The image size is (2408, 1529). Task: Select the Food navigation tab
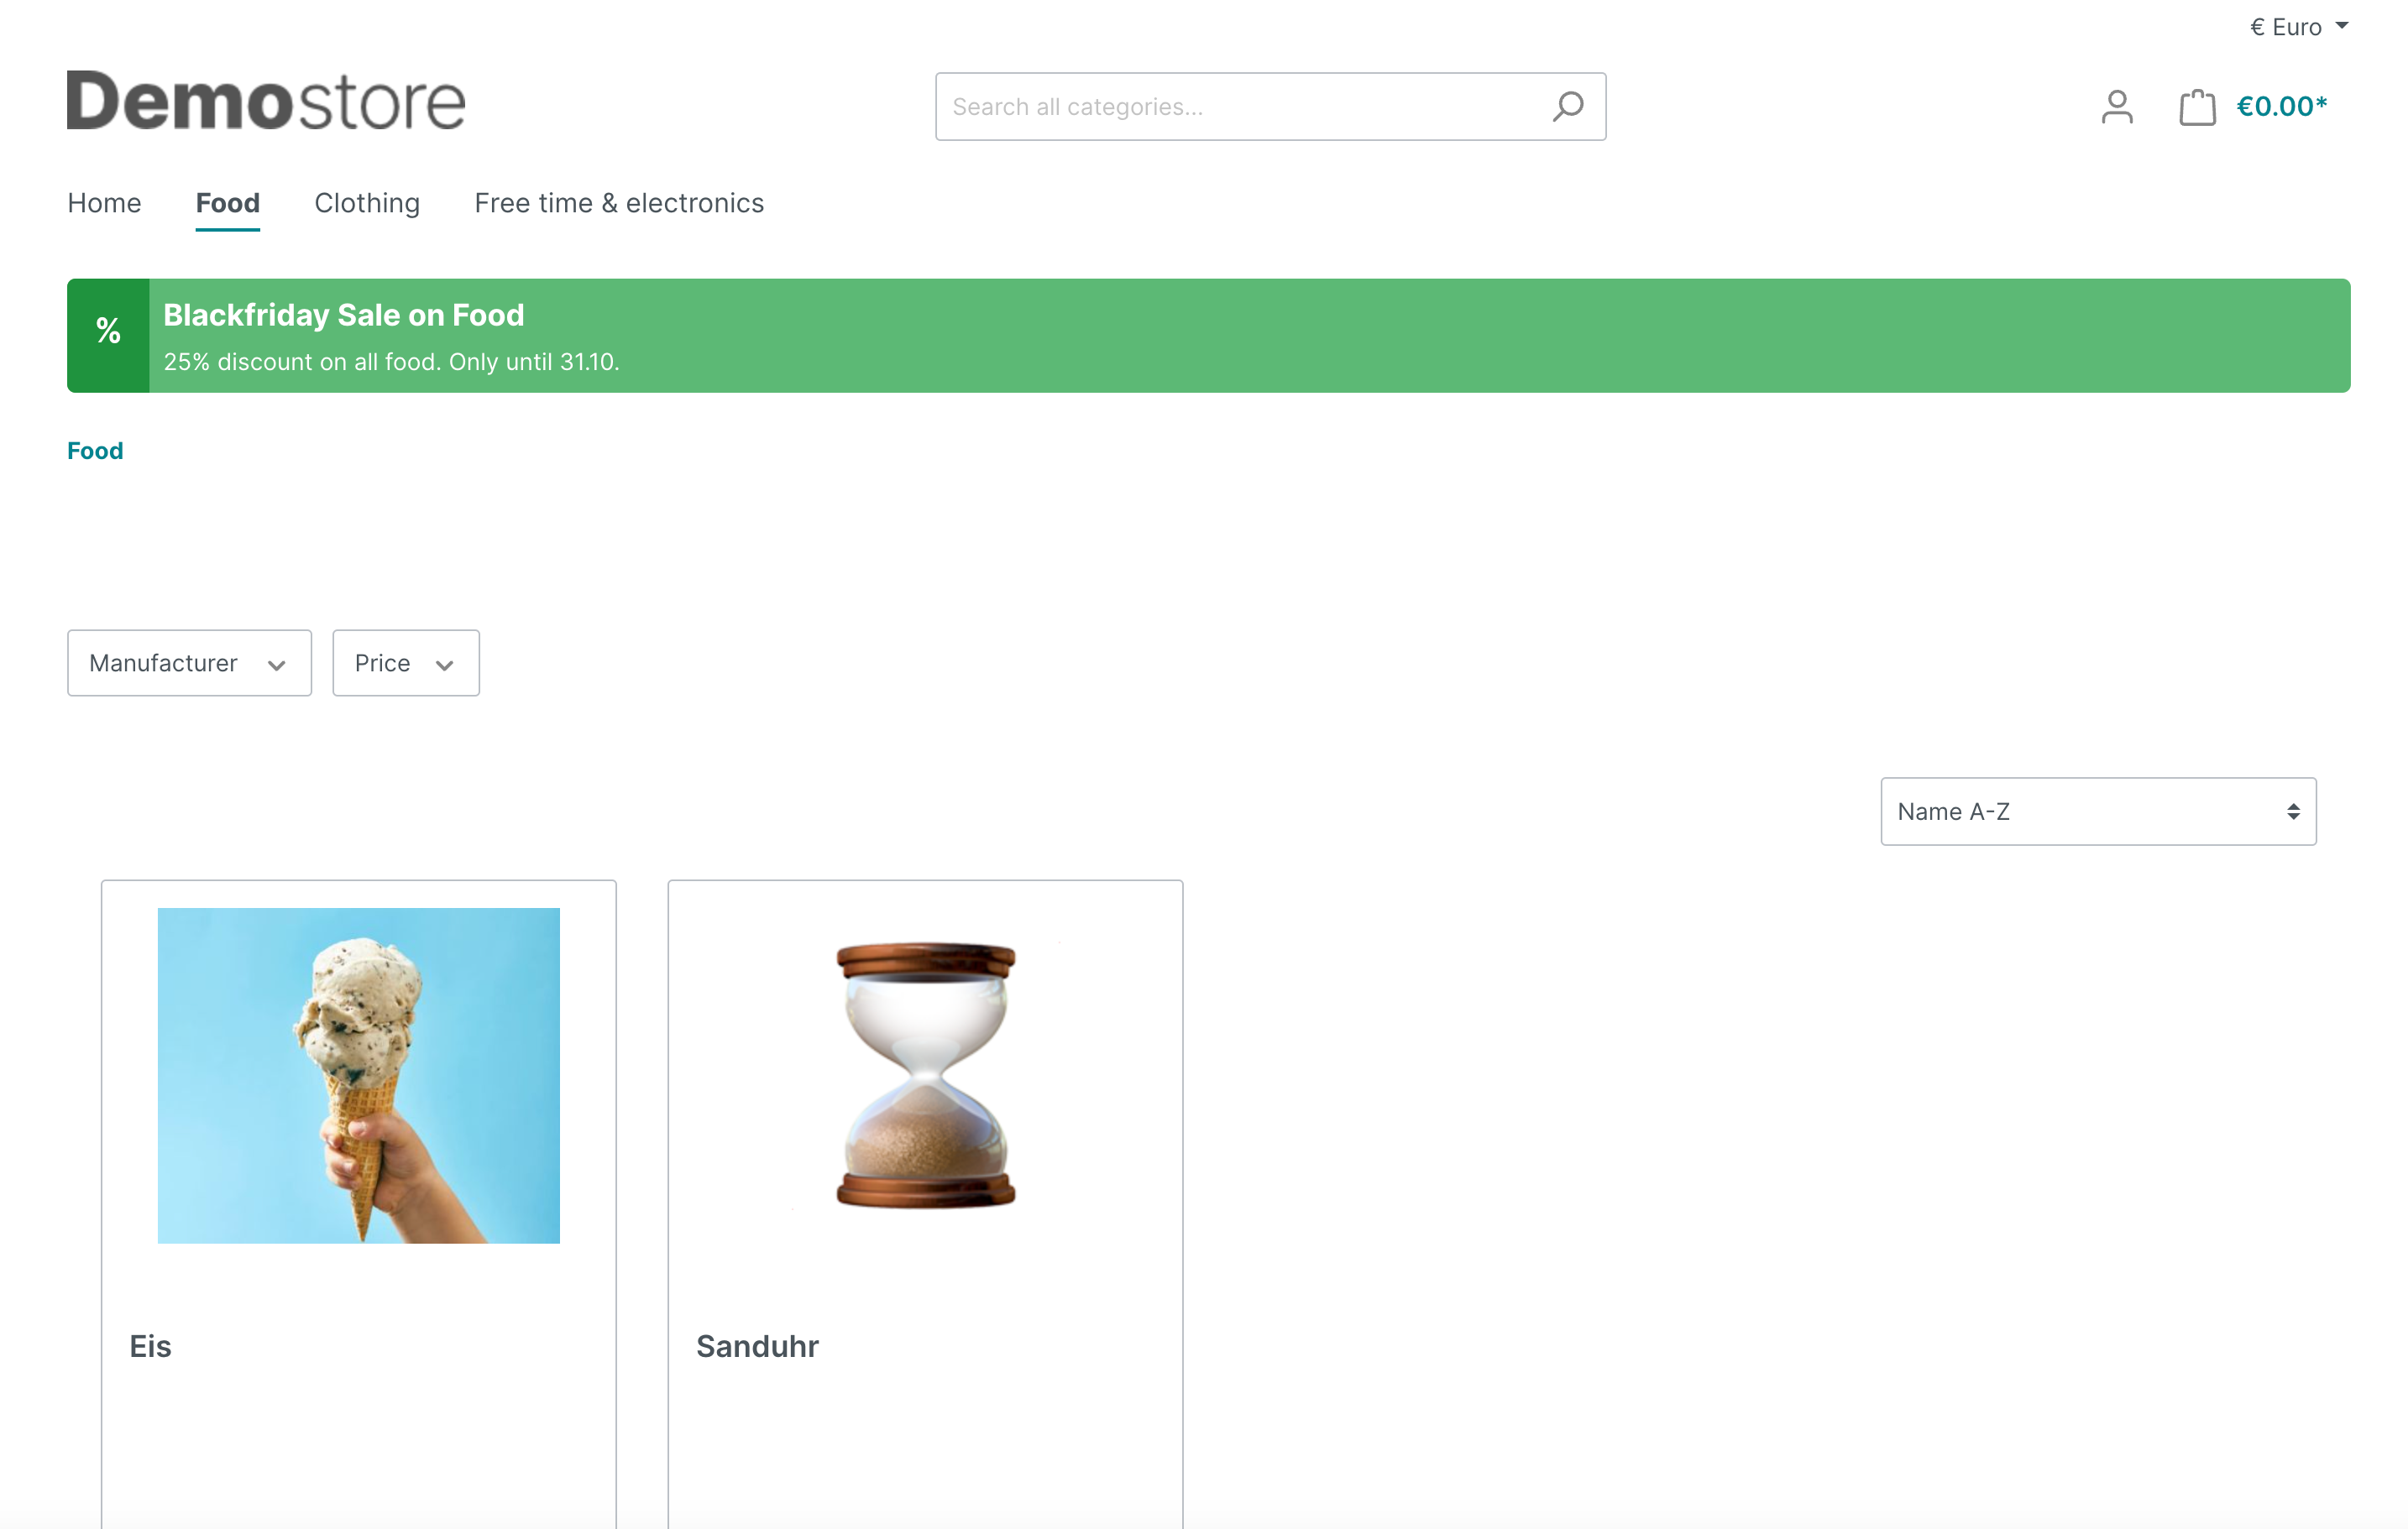point(227,201)
